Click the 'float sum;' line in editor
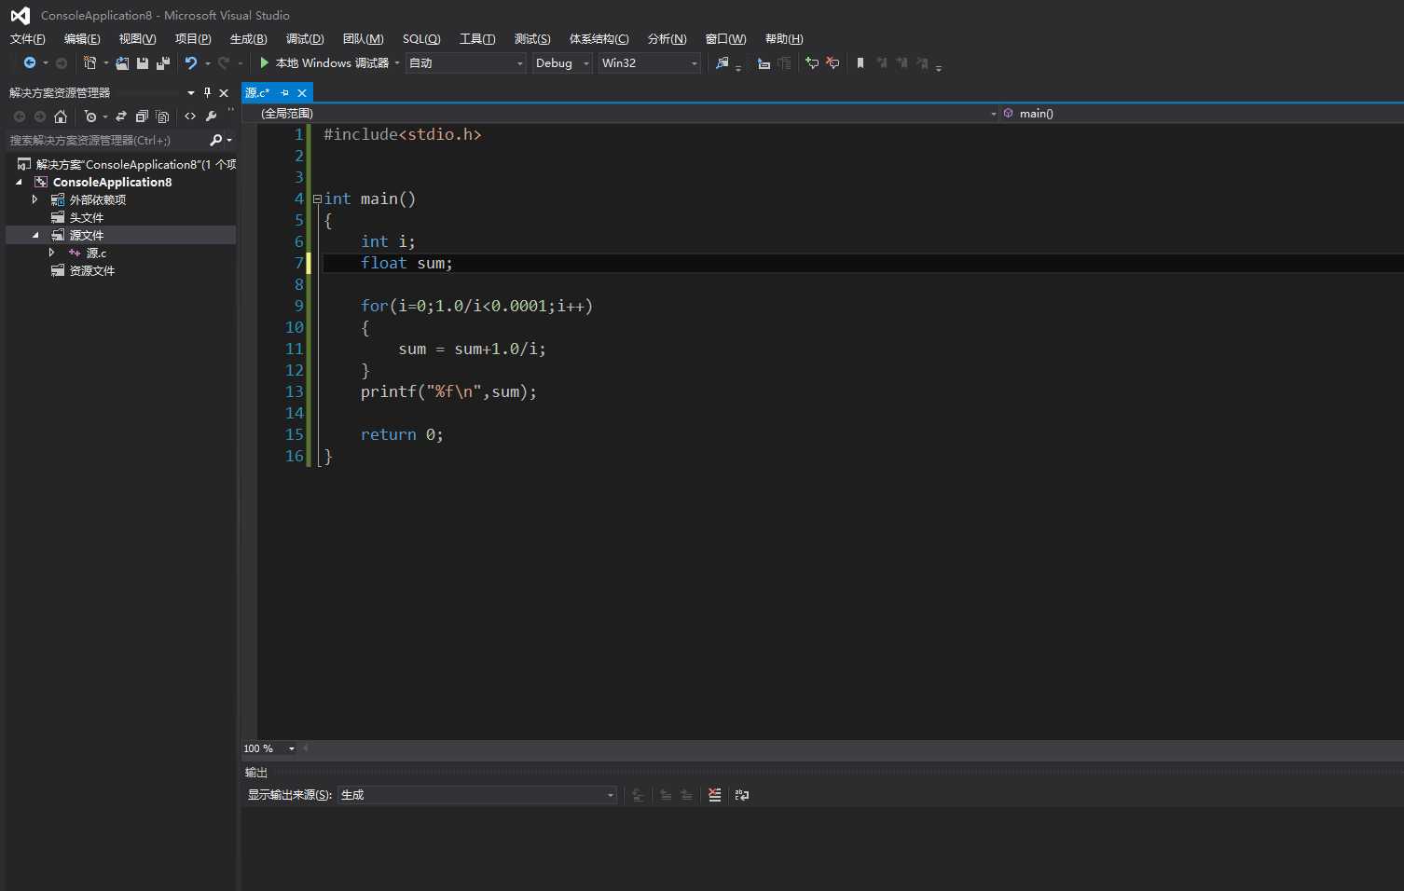The height and width of the screenshot is (891, 1404). coord(406,263)
